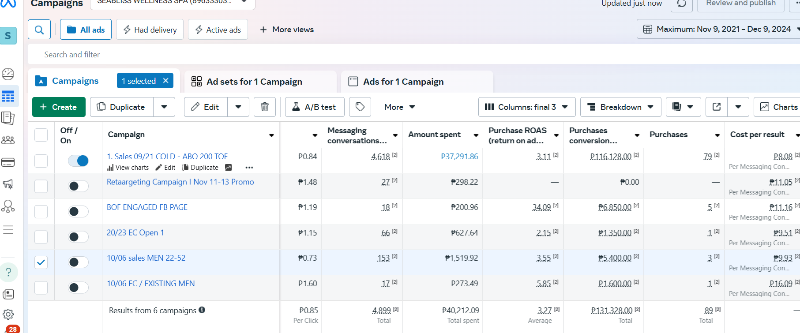The height and width of the screenshot is (333, 800).
Task: Expand the Columns: final 3 dropdown
Action: click(x=526, y=107)
